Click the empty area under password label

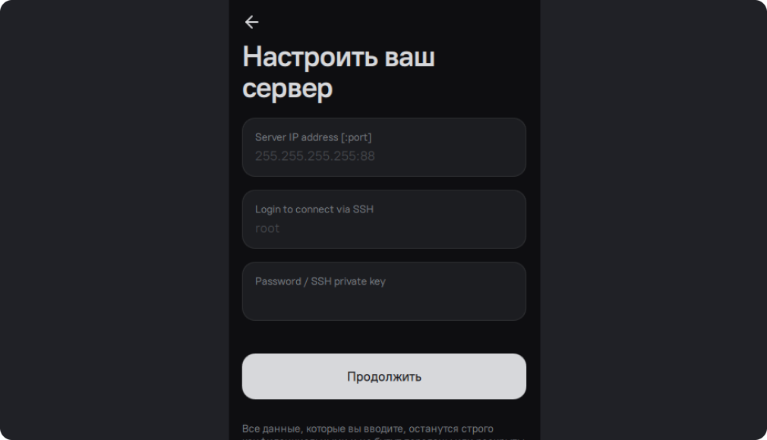[x=384, y=303]
